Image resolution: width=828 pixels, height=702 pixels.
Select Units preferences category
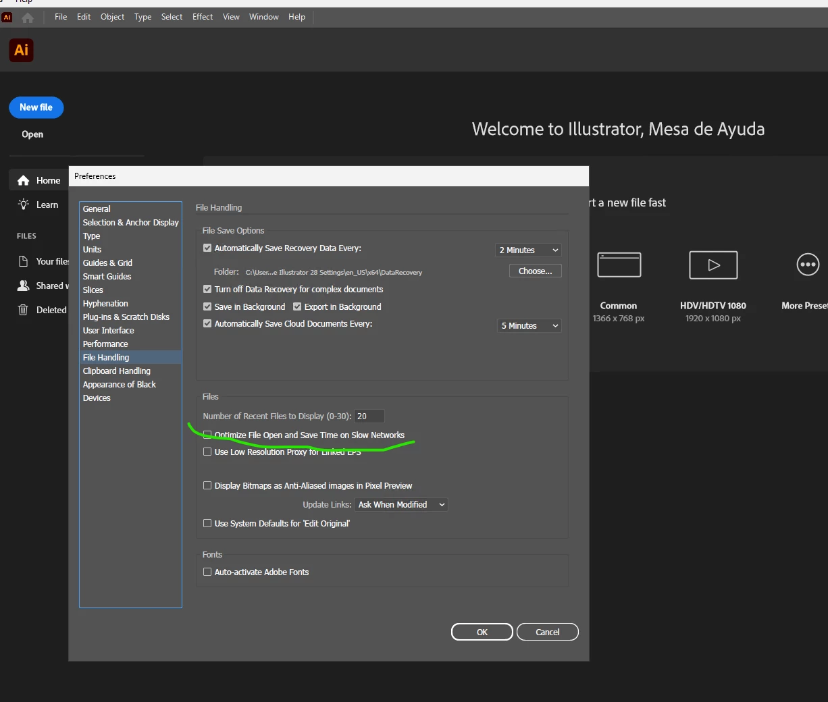tap(130, 249)
